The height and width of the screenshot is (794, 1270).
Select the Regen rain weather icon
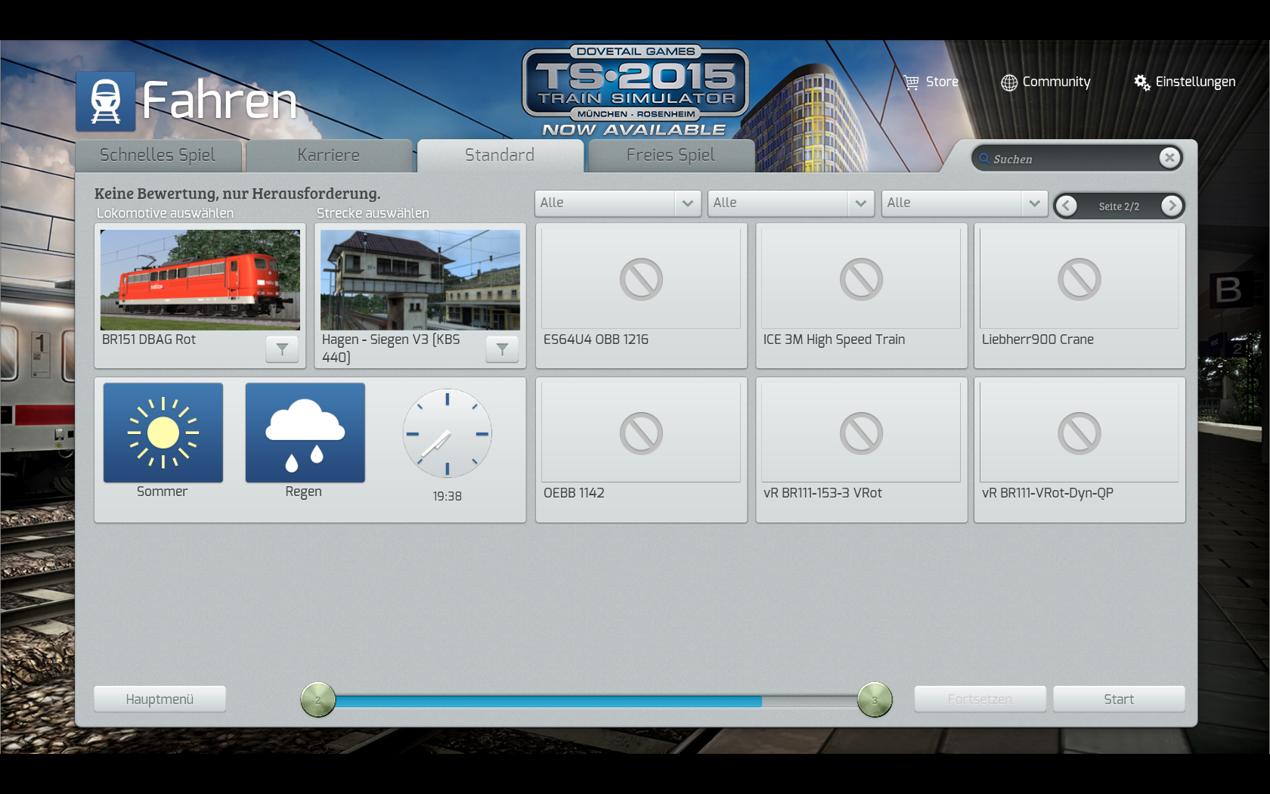pos(305,433)
